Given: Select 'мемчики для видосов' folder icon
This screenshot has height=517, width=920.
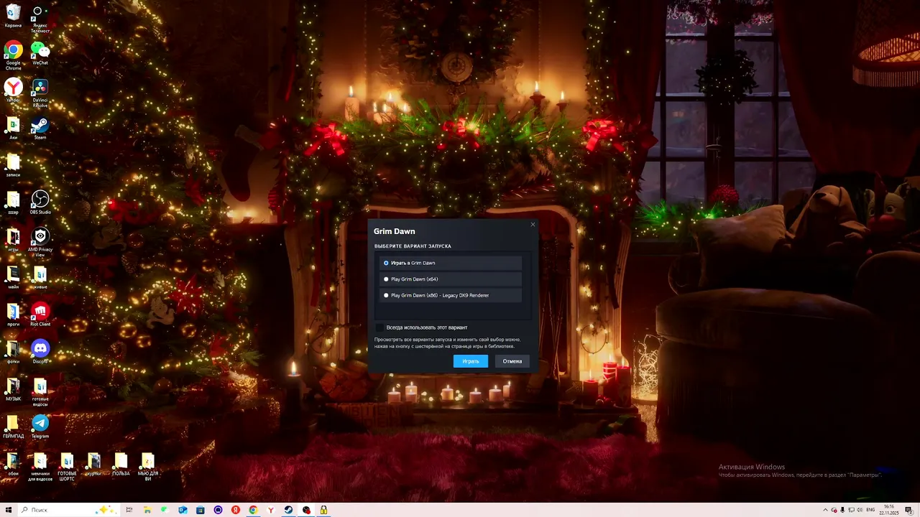Looking at the screenshot, I should click(40, 467).
